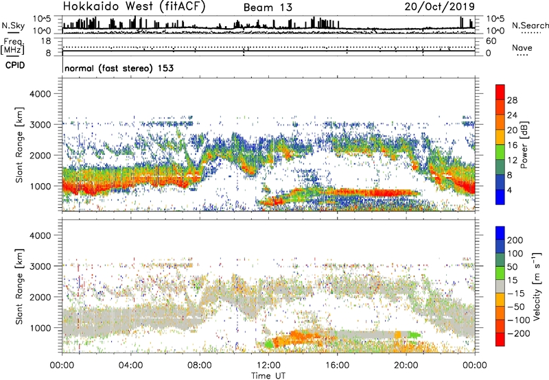Click the "100" velocity colorbar label
Screen dimensions: 549x380
pyautogui.click(x=515, y=254)
